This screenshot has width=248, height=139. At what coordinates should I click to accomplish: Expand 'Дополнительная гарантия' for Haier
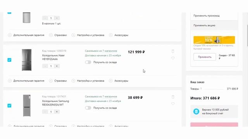tap(26, 81)
